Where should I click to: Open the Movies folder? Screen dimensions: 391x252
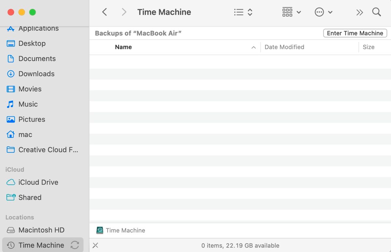pos(30,89)
